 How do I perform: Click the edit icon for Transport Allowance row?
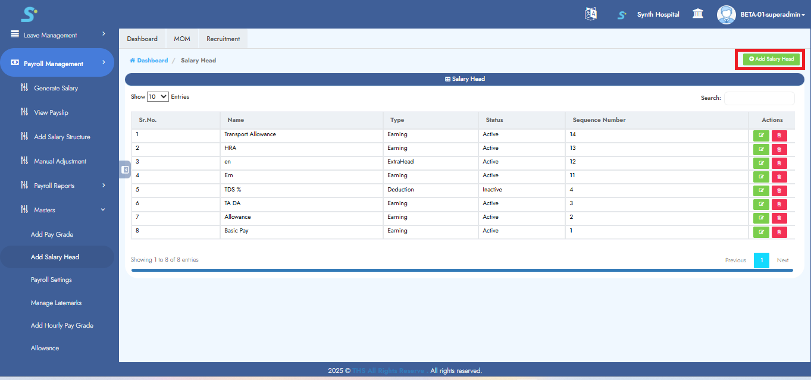(x=761, y=136)
